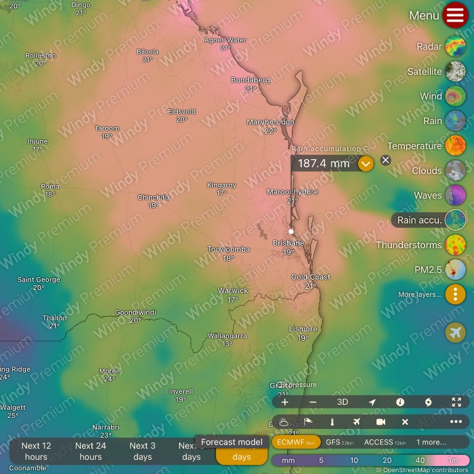Open More layers three-dot button

click(455, 294)
